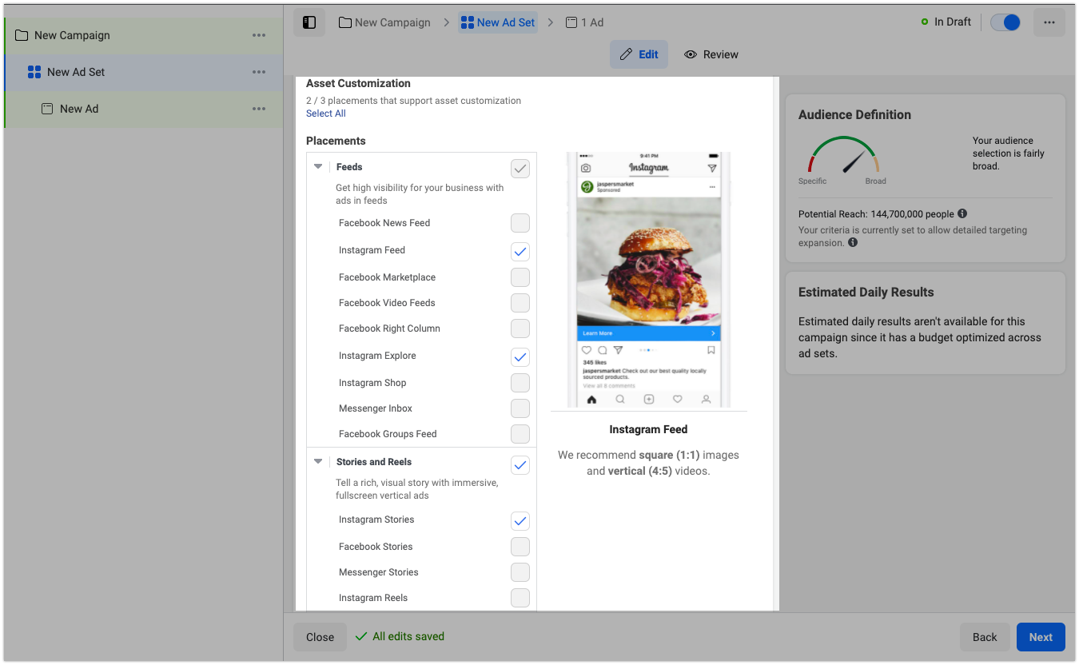Switch off the ad set status toggle
This screenshot has width=1079, height=665.
(1005, 22)
